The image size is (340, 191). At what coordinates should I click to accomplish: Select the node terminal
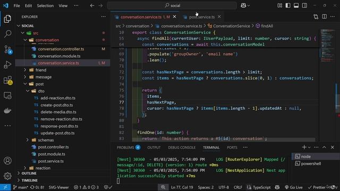click(x=316, y=157)
